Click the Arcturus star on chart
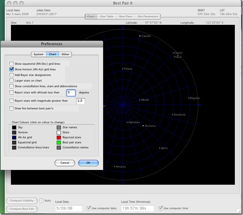This screenshot has width=243, height=215. [143, 126]
